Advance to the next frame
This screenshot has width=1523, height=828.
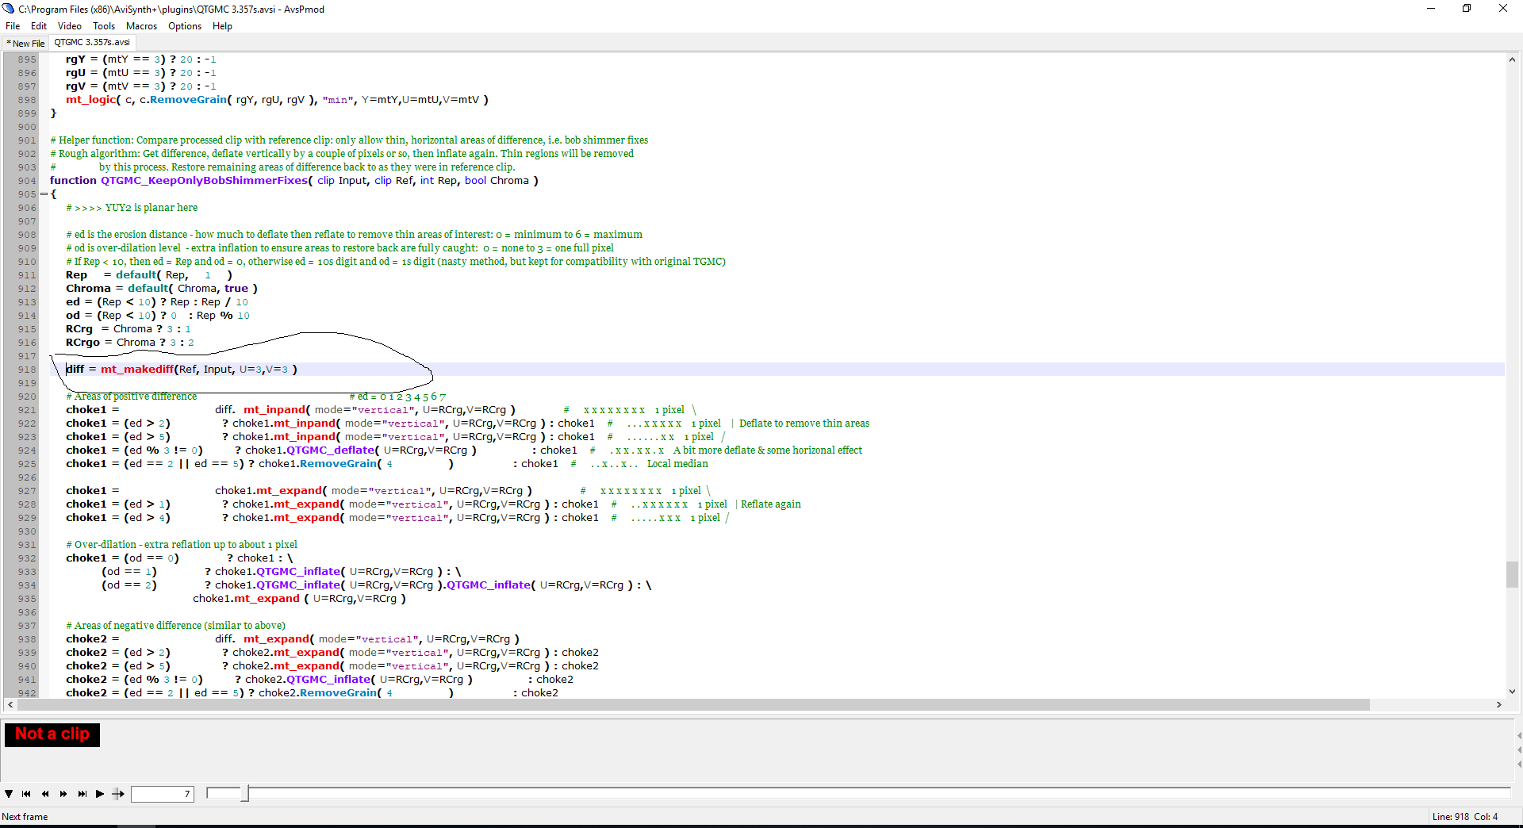(x=63, y=794)
